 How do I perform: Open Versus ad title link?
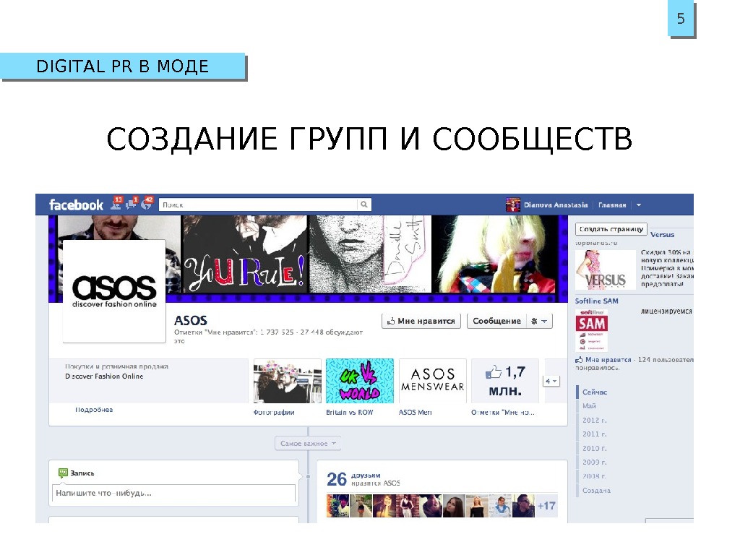pos(662,235)
